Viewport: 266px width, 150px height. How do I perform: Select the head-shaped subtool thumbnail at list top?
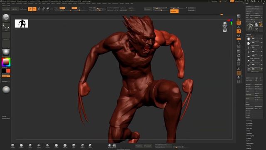click(249, 39)
